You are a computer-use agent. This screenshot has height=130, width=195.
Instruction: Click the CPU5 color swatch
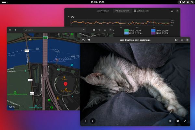(x=126, y=31)
